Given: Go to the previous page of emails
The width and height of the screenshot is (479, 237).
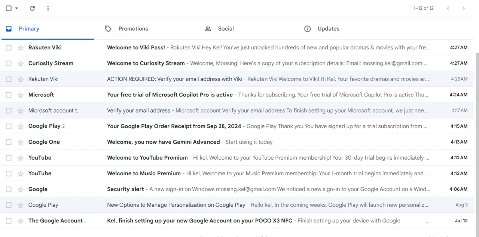Looking at the screenshot, I should click(448, 8).
